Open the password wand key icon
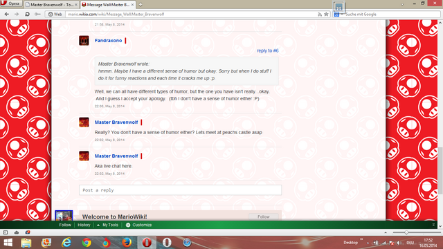 click(37, 14)
